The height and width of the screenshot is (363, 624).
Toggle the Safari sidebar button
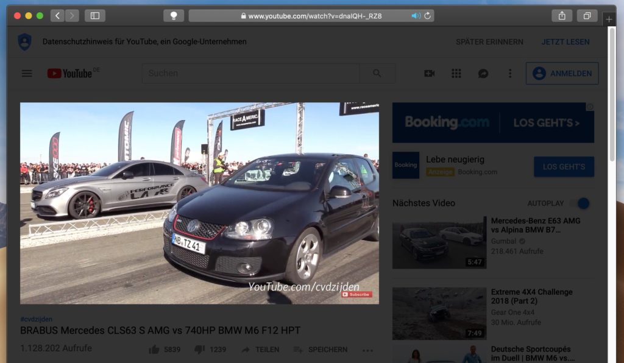click(x=94, y=16)
